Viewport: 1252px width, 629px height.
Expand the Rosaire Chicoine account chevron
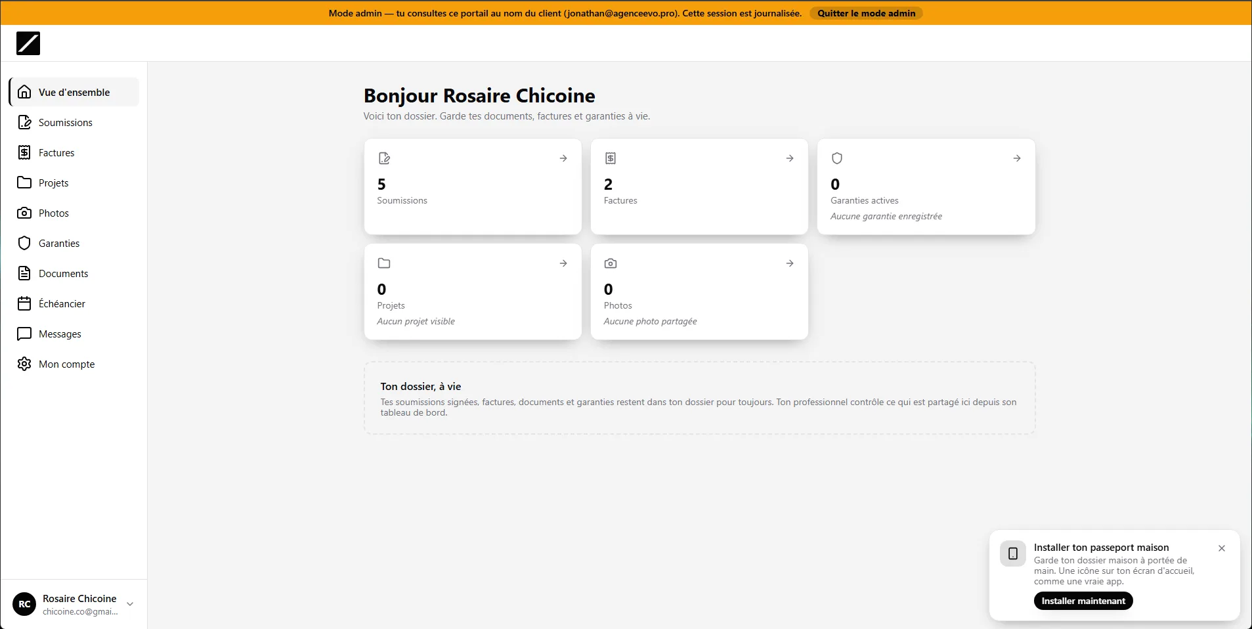coord(130,604)
